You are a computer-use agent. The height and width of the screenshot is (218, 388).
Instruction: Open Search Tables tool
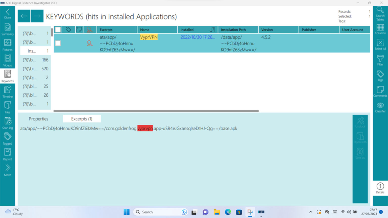[380, 14]
